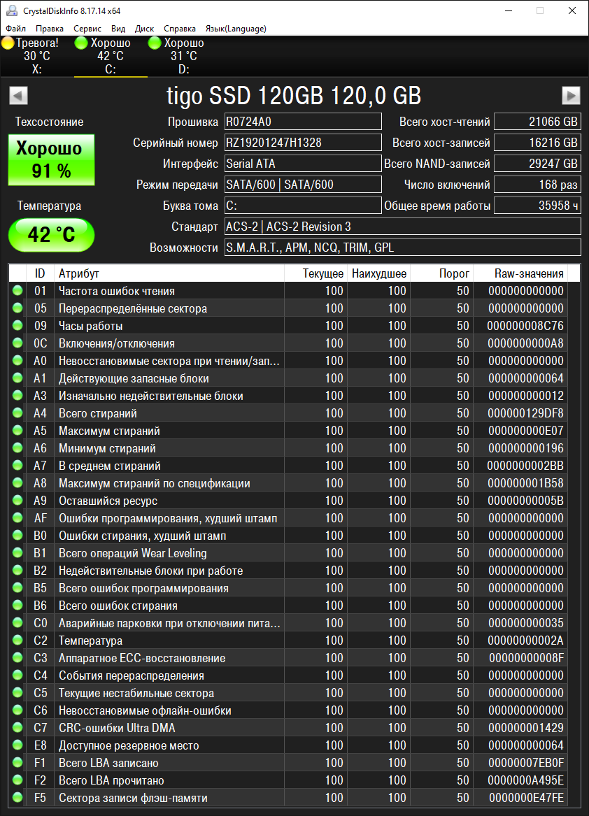Open the Файл menu

(15, 29)
